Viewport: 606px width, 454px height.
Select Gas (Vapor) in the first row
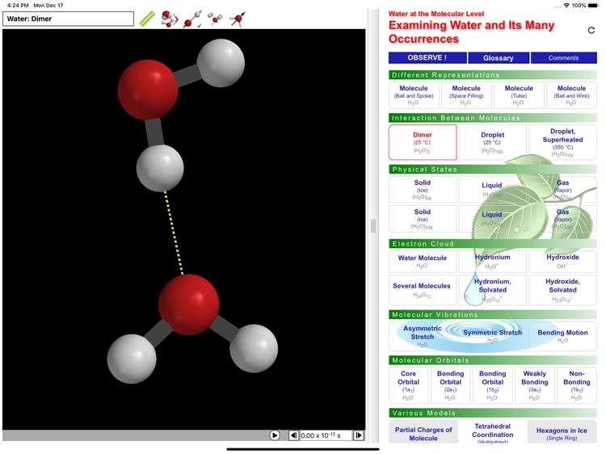coord(562,190)
